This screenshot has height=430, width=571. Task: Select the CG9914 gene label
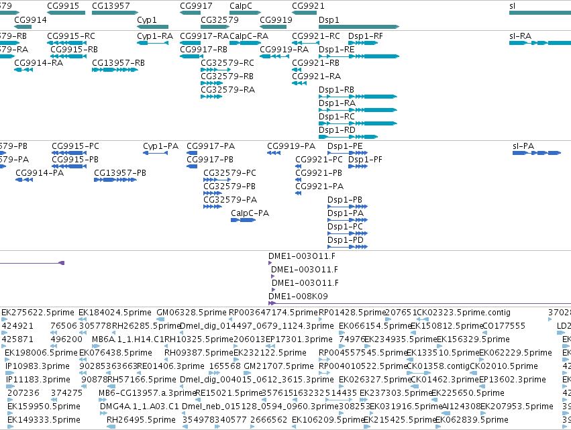click(30, 19)
